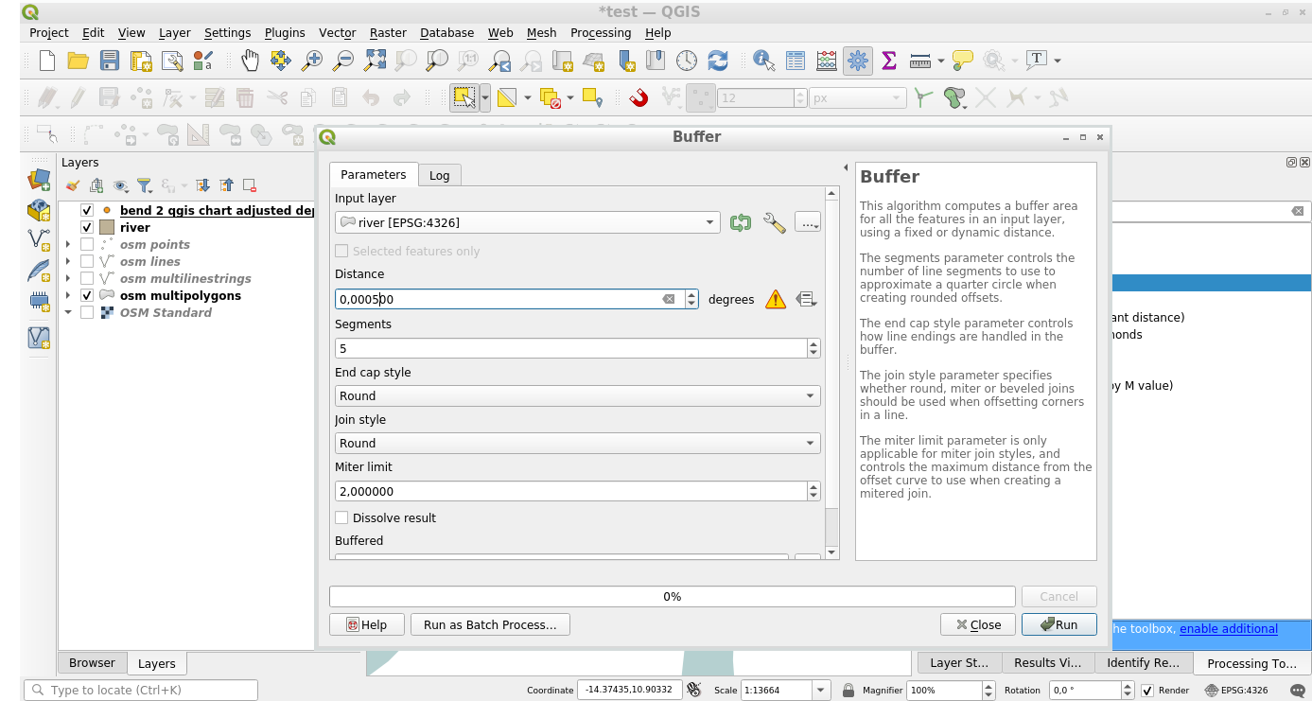Click the Zoom Full extent icon

click(x=375, y=61)
